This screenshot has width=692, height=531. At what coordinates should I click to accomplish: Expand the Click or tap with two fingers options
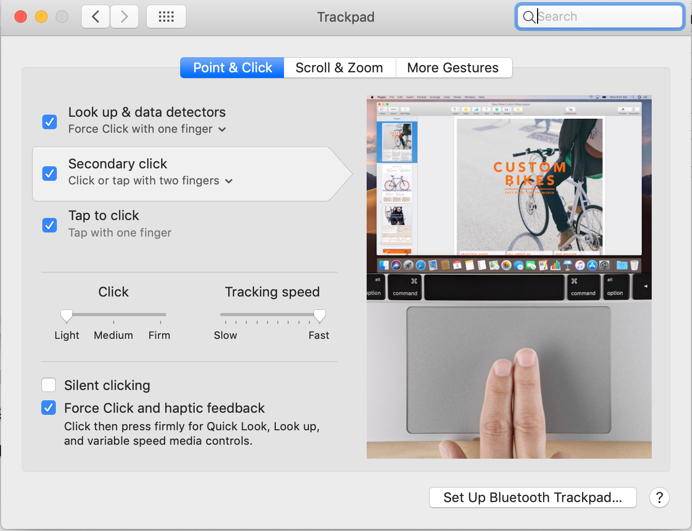[229, 181]
